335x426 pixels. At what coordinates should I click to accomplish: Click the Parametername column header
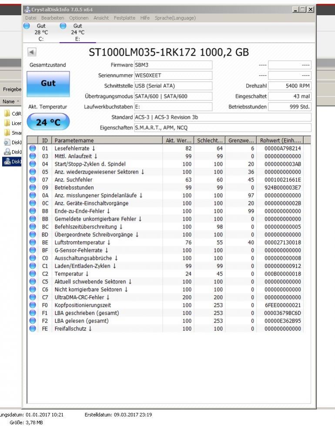tap(107, 140)
